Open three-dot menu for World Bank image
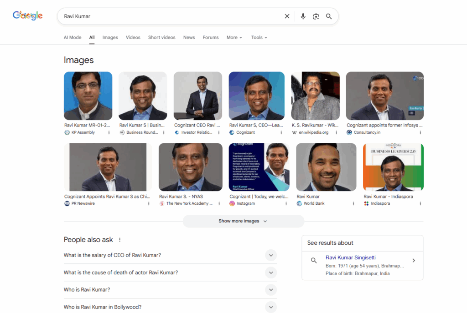467x313 pixels. (353, 203)
